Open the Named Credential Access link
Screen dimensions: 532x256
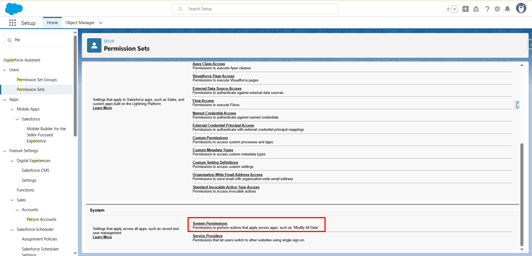coord(214,113)
